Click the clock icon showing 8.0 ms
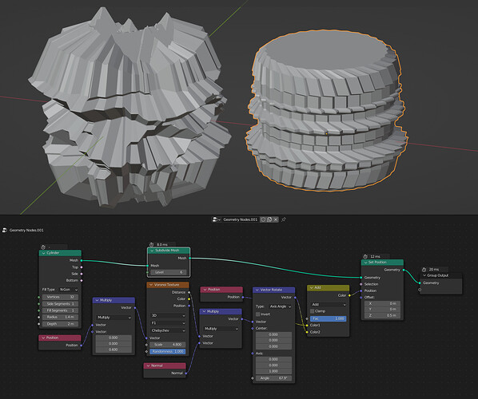This screenshot has height=399, width=478. pos(152,244)
